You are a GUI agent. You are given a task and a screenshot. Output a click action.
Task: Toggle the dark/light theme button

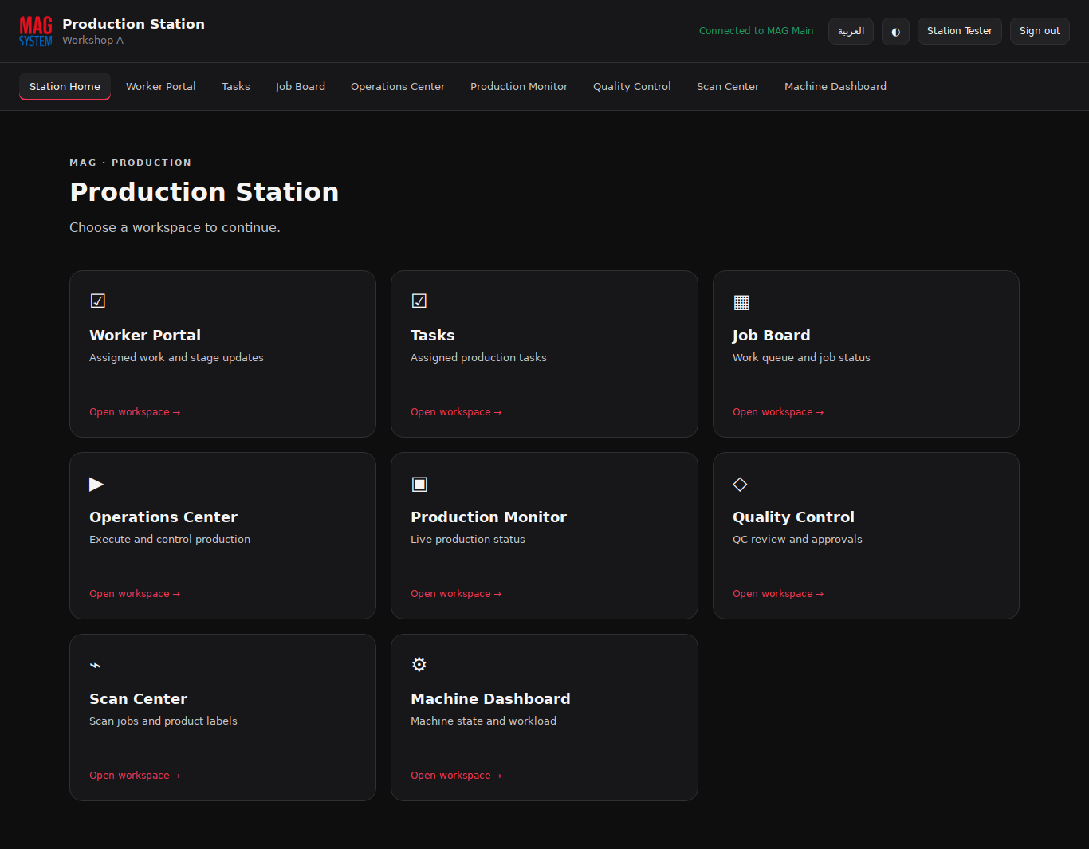click(x=895, y=31)
